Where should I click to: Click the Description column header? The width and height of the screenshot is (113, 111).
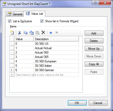56,39
